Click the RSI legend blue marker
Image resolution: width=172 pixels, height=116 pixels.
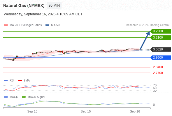point(6,80)
